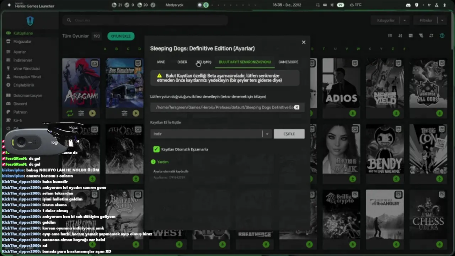Click the save path input field
This screenshot has height=256, width=455.
227,107
